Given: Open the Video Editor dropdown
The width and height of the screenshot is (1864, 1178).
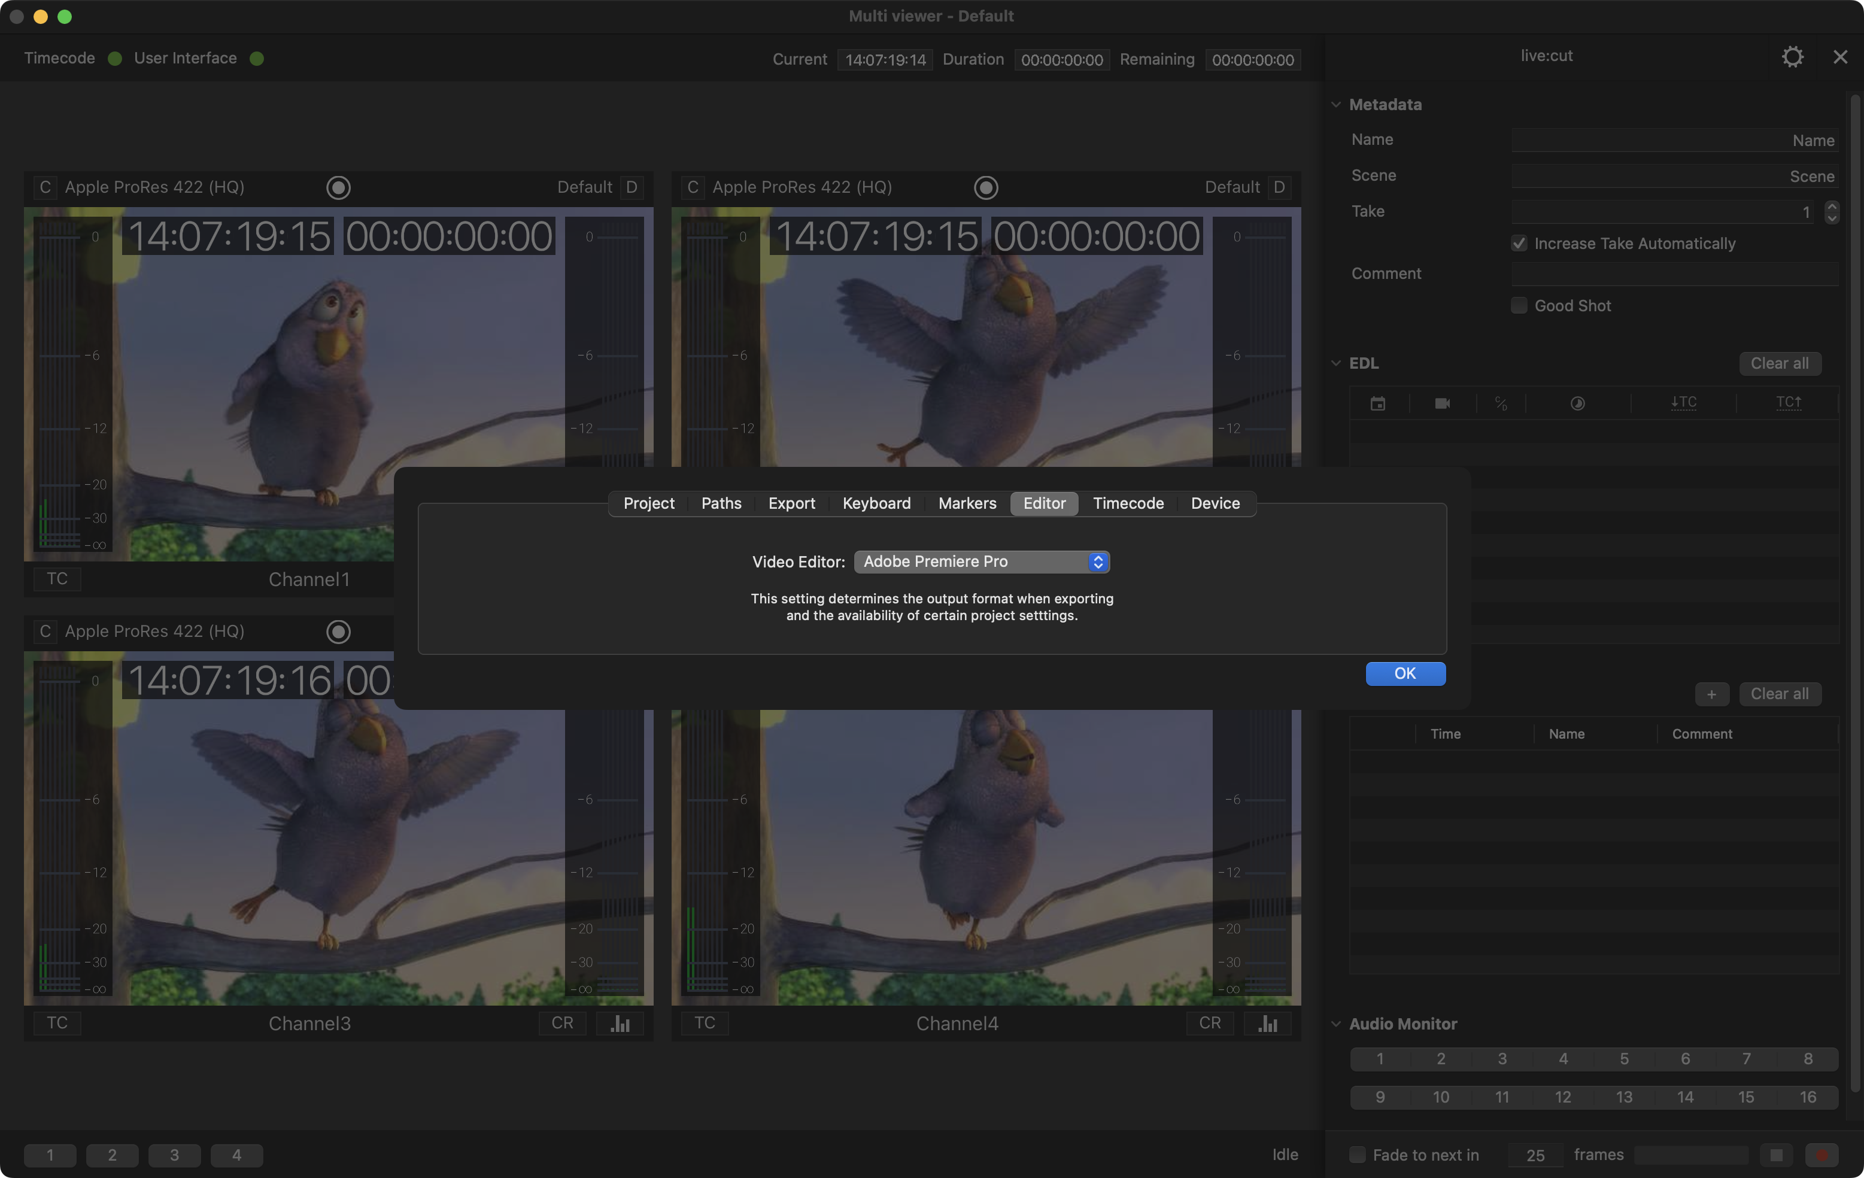Looking at the screenshot, I should [x=982, y=562].
